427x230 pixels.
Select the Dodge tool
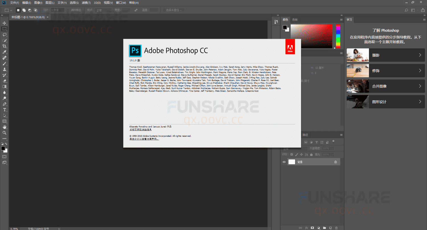(x=4, y=98)
